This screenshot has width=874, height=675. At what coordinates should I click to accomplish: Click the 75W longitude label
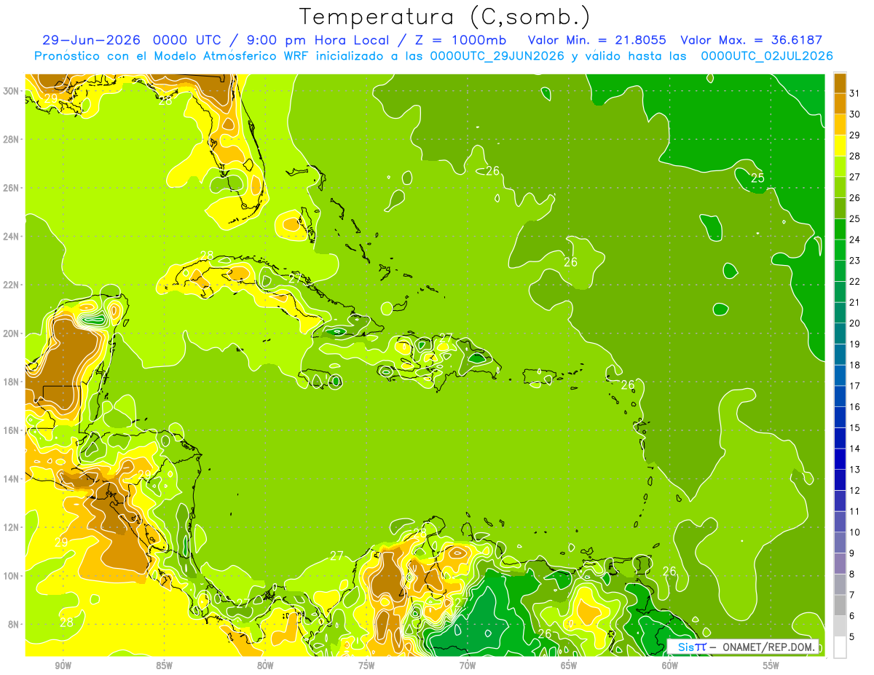click(366, 666)
